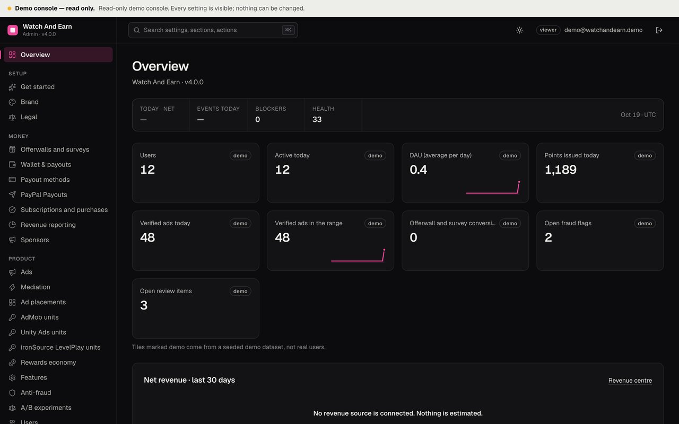679x424 pixels.
Task: Open the Ads section
Action: pyautogui.click(x=58, y=272)
